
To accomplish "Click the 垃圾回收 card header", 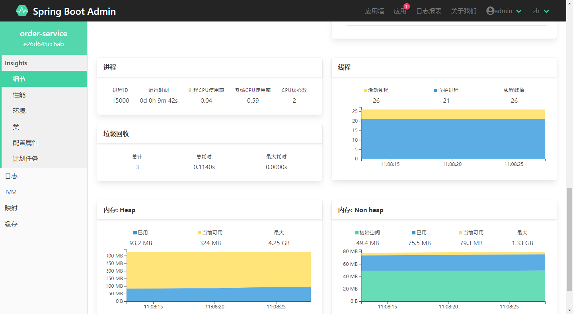I will pos(209,134).
